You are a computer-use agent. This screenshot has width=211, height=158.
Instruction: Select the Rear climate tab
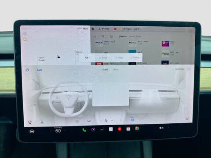point(116,69)
